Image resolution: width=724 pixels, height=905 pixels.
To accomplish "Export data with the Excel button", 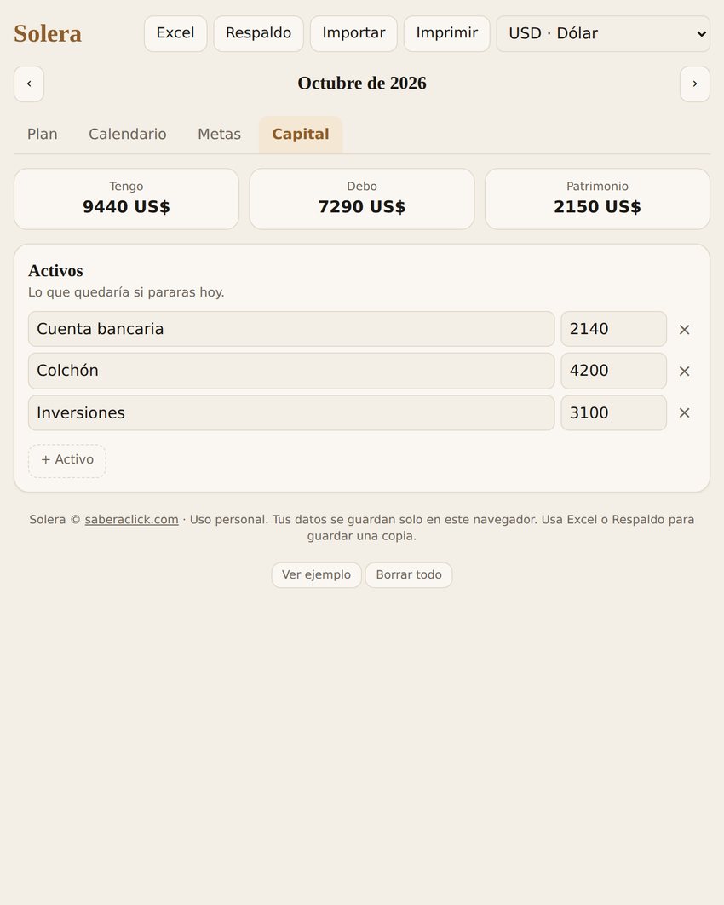I will (175, 33).
